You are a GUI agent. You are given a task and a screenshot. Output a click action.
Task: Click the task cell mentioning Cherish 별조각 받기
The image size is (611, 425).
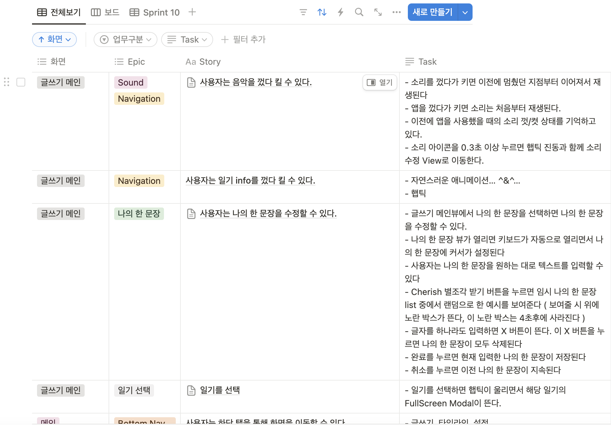point(505,292)
